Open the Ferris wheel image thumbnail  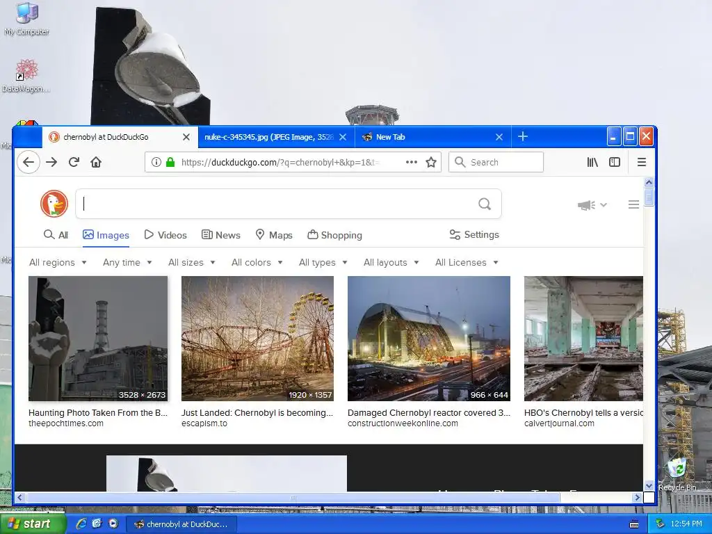tap(257, 339)
